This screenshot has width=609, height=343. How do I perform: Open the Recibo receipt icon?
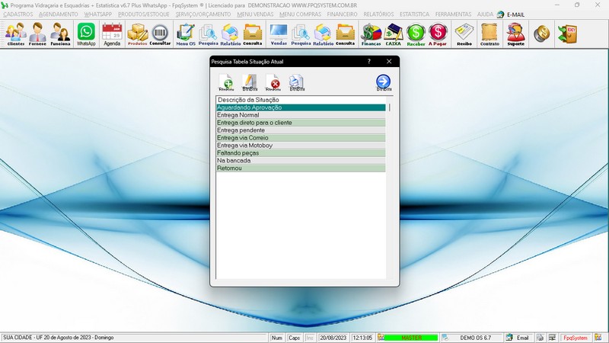(464, 34)
